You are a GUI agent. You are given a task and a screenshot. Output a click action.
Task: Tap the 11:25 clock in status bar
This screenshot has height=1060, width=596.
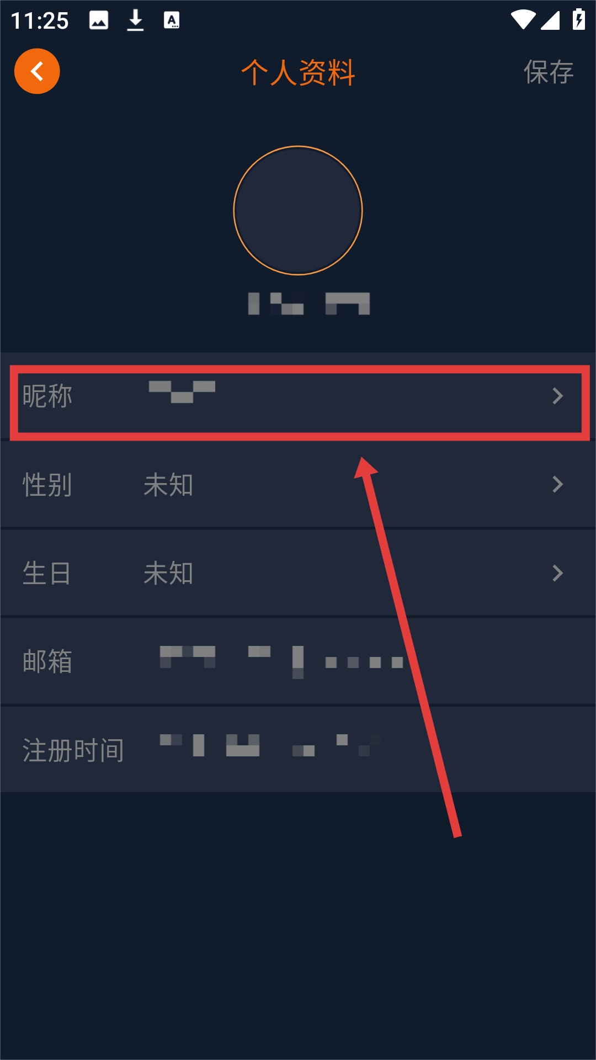(40, 21)
